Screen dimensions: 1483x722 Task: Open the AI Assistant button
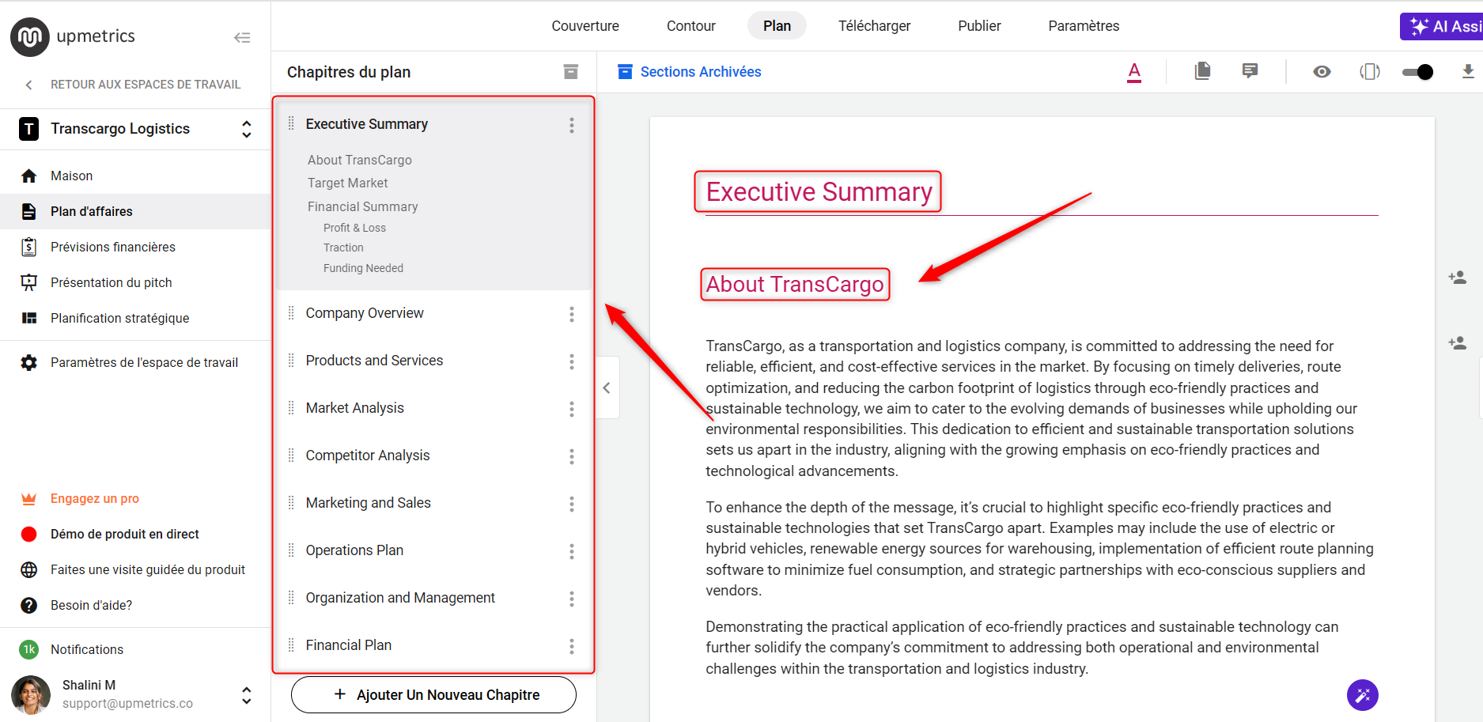point(1442,26)
